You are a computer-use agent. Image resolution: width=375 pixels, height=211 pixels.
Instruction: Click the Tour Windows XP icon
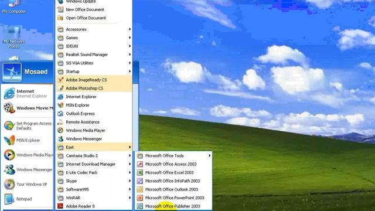coord(9,184)
